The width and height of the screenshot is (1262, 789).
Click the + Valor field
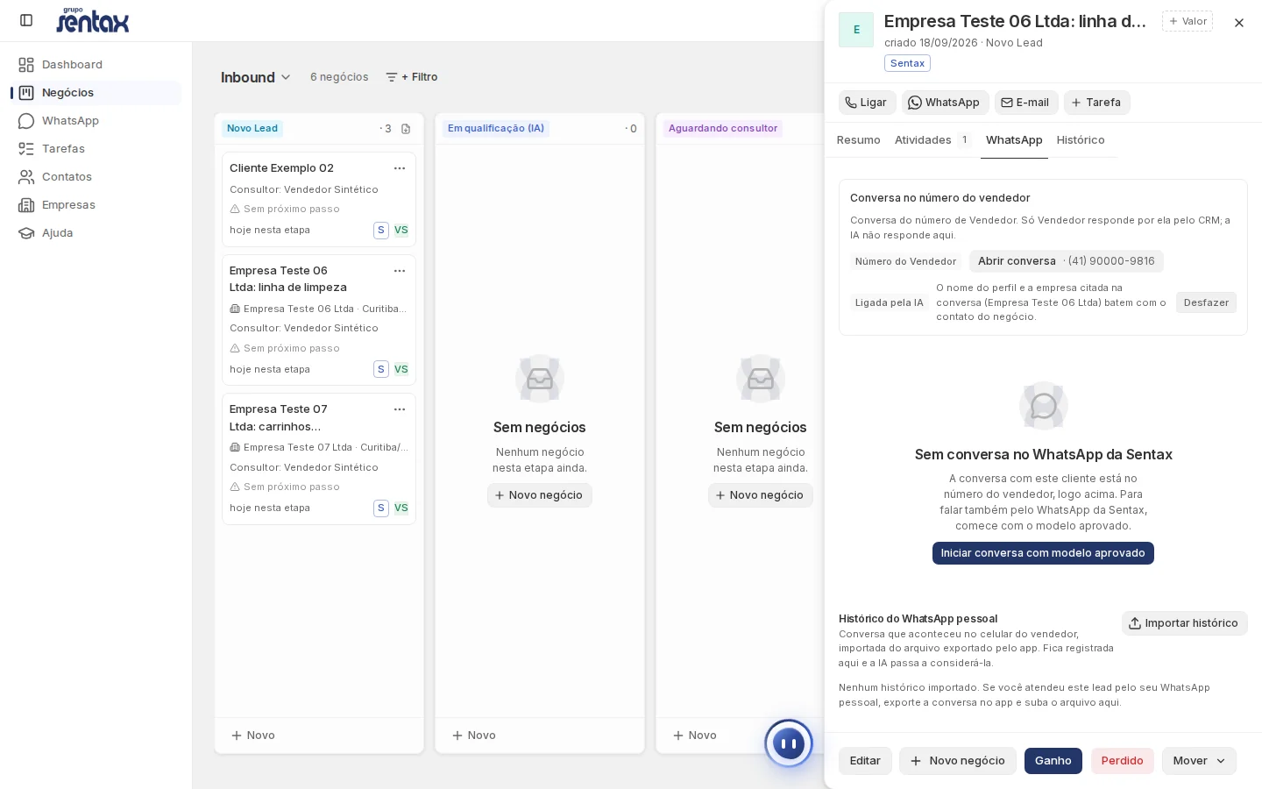click(x=1188, y=21)
